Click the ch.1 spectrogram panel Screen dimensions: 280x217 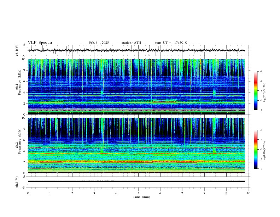136,87
